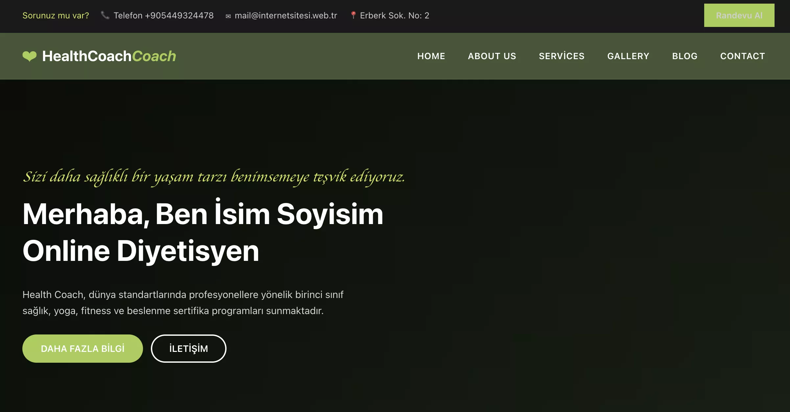Open the SERVICES menu item
790x412 pixels.
(x=562, y=56)
